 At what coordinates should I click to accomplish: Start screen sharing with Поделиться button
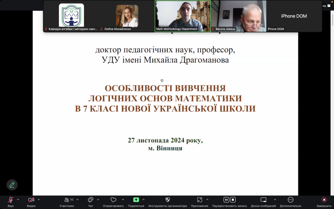[x=136, y=202]
